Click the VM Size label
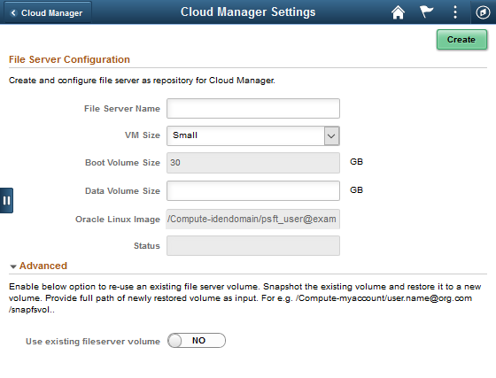Viewport: 496px width, 378px height. [143, 135]
